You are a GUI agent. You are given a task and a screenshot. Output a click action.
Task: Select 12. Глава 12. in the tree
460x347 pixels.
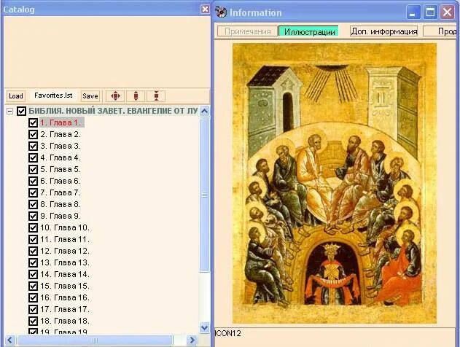click(x=65, y=251)
